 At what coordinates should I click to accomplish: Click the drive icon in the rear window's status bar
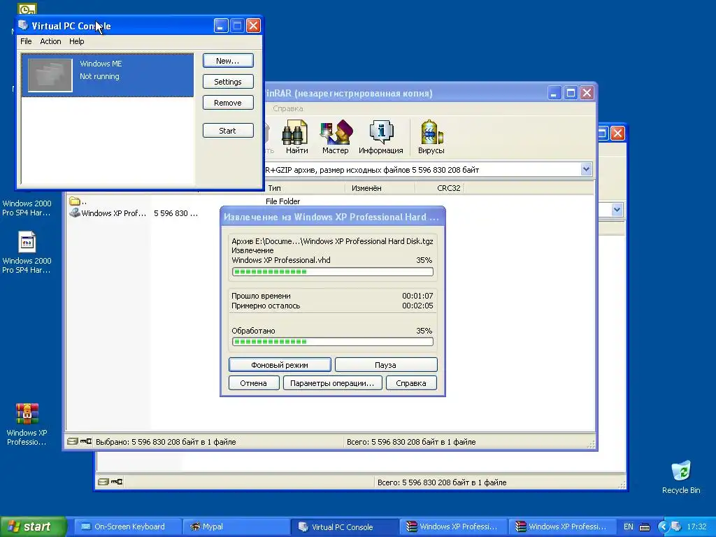[103, 482]
